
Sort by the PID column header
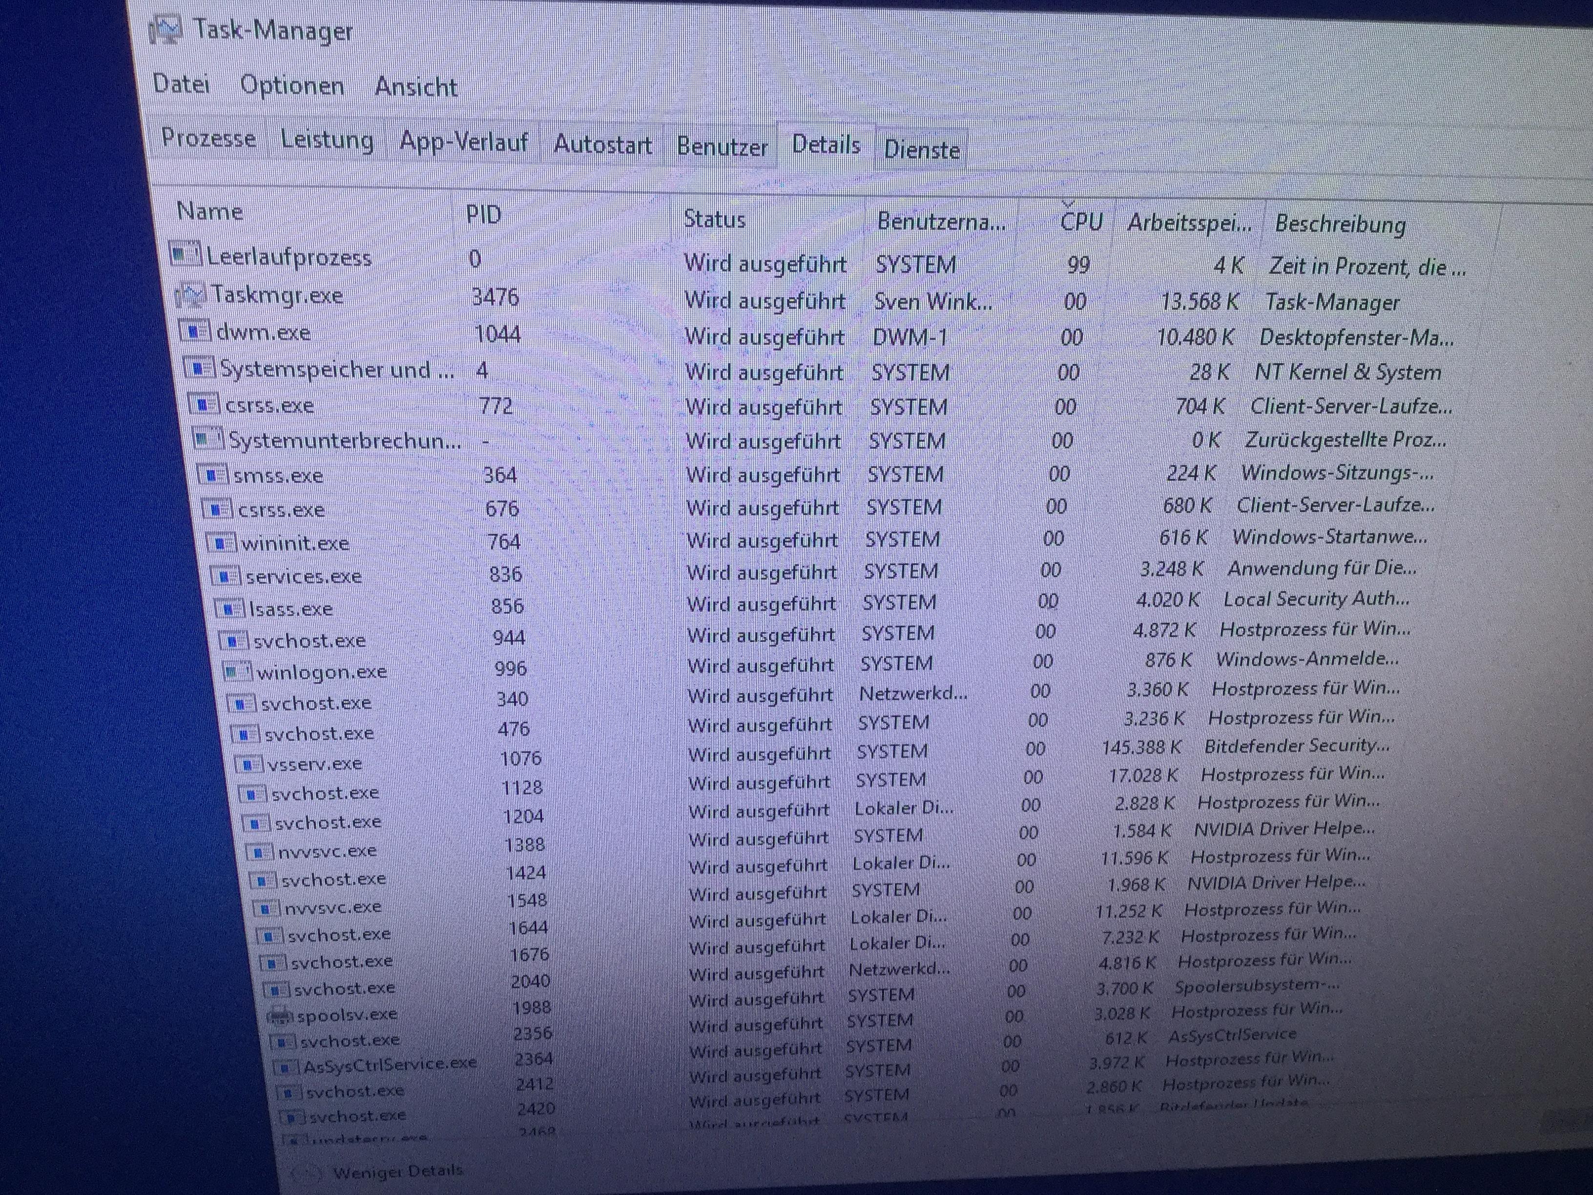click(x=483, y=214)
